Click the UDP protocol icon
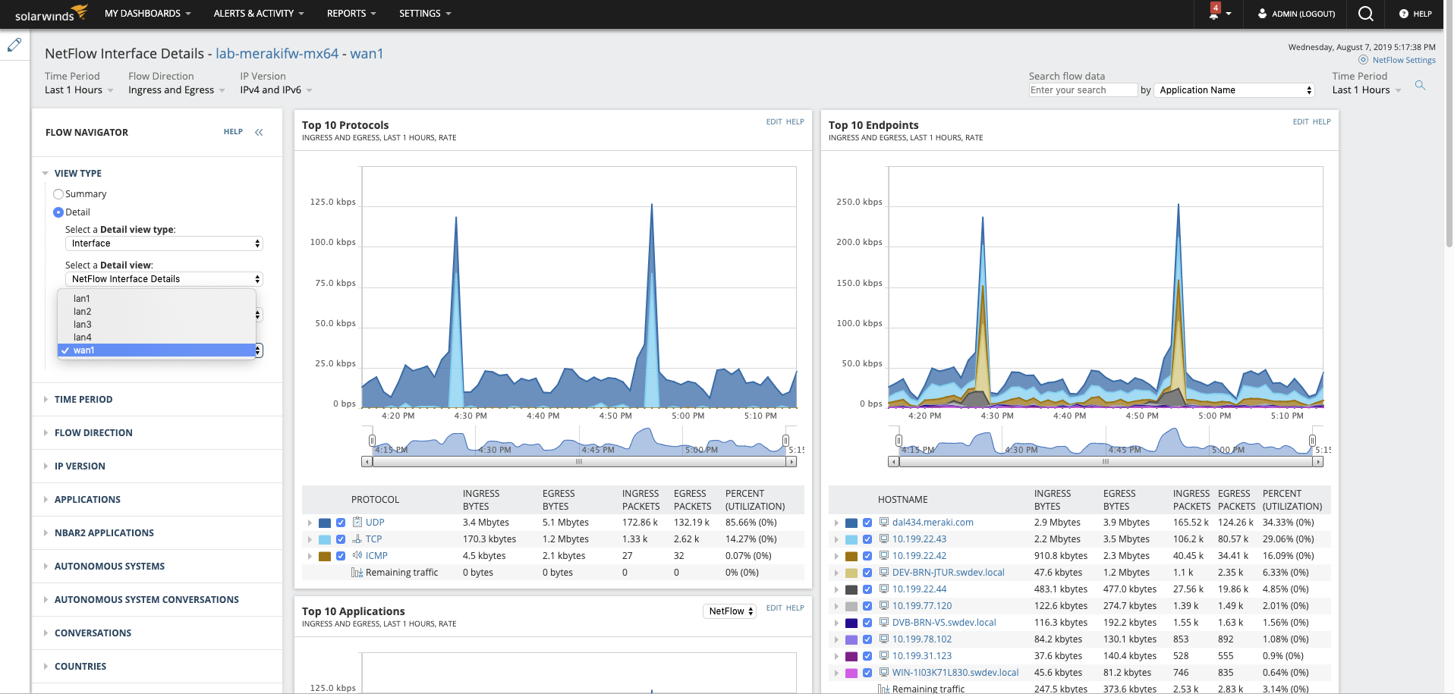 pos(357,522)
